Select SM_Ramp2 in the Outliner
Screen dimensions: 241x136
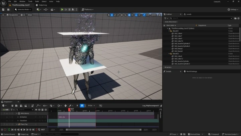click(x=178, y=48)
